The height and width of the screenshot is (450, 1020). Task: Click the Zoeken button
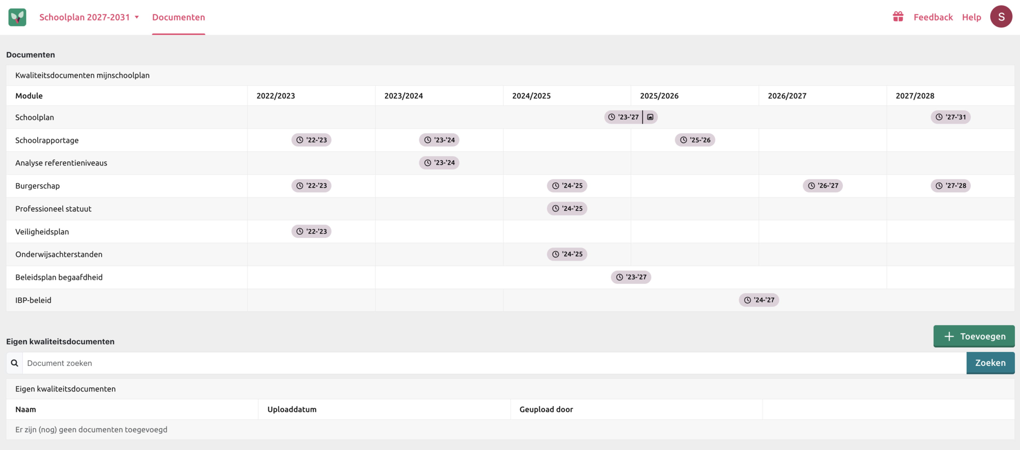[990, 363]
